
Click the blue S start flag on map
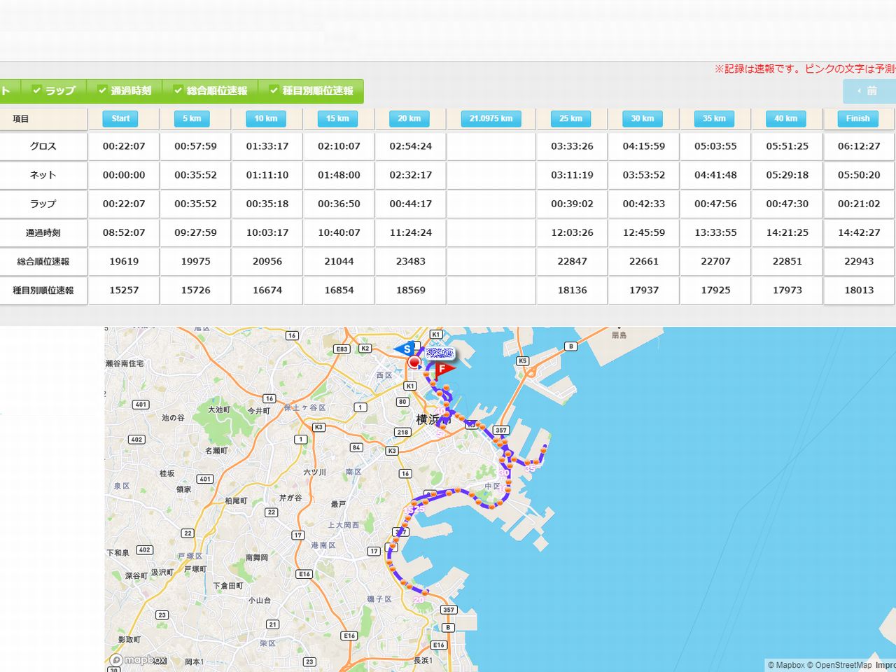[405, 349]
